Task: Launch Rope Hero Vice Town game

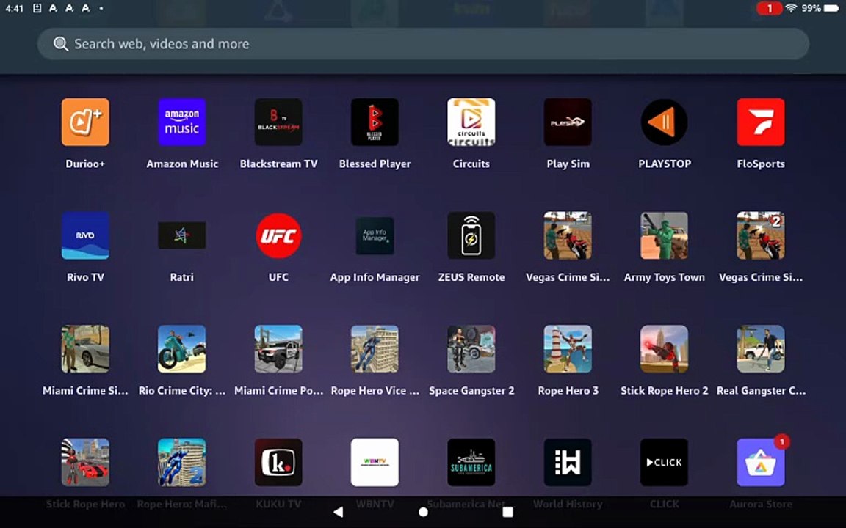Action: 375,349
